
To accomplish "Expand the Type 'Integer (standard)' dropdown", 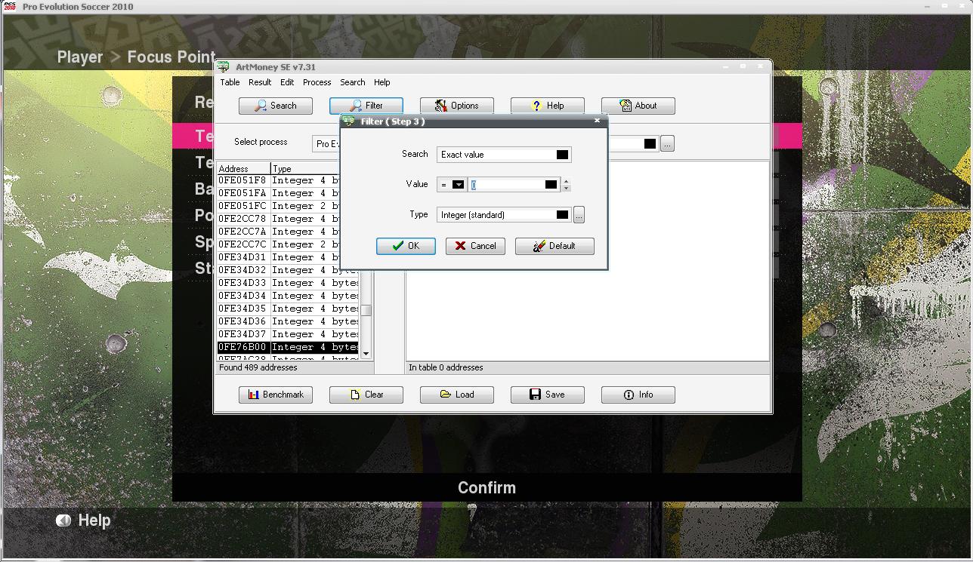I will point(562,215).
